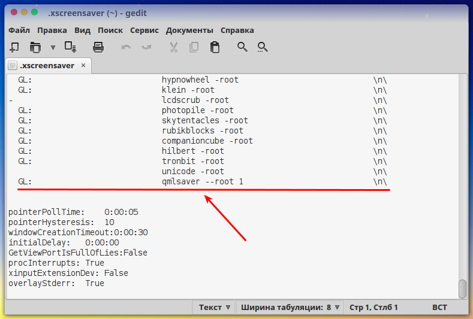Open the Документы menu
Viewport: 473px width, 319px height.
pyautogui.click(x=189, y=31)
